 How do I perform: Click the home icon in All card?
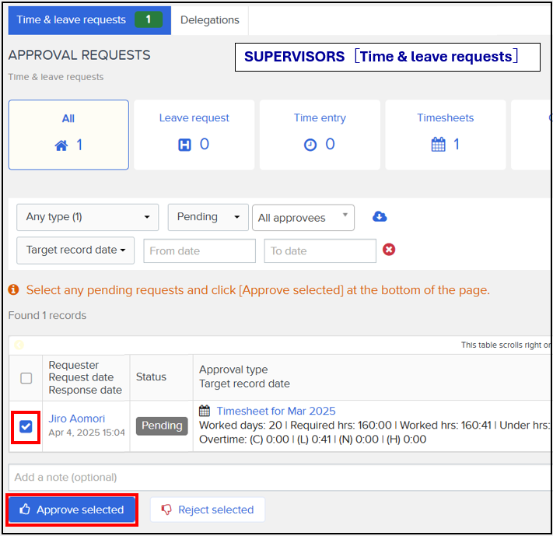[61, 145]
